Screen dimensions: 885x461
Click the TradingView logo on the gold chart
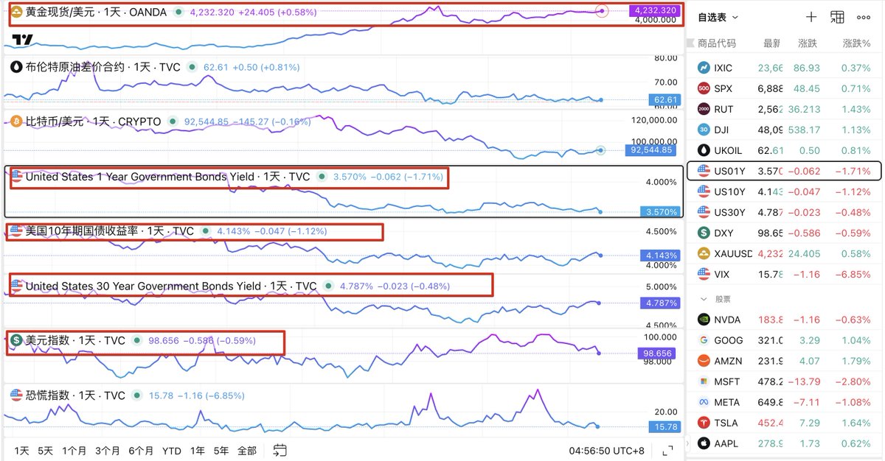click(x=22, y=41)
